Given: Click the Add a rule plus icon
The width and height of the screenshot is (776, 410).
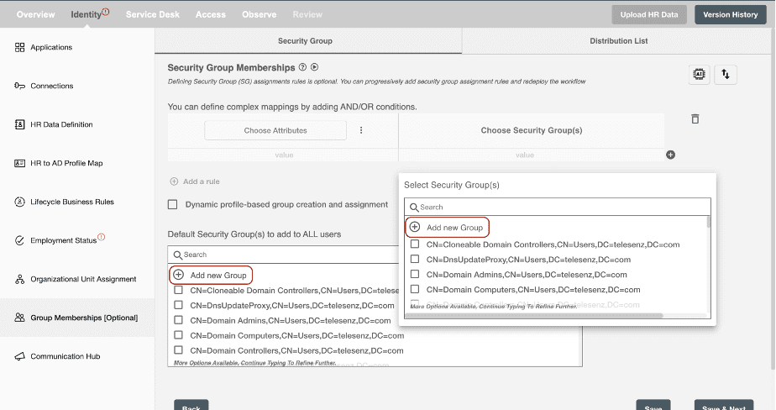Looking at the screenshot, I should tap(175, 181).
